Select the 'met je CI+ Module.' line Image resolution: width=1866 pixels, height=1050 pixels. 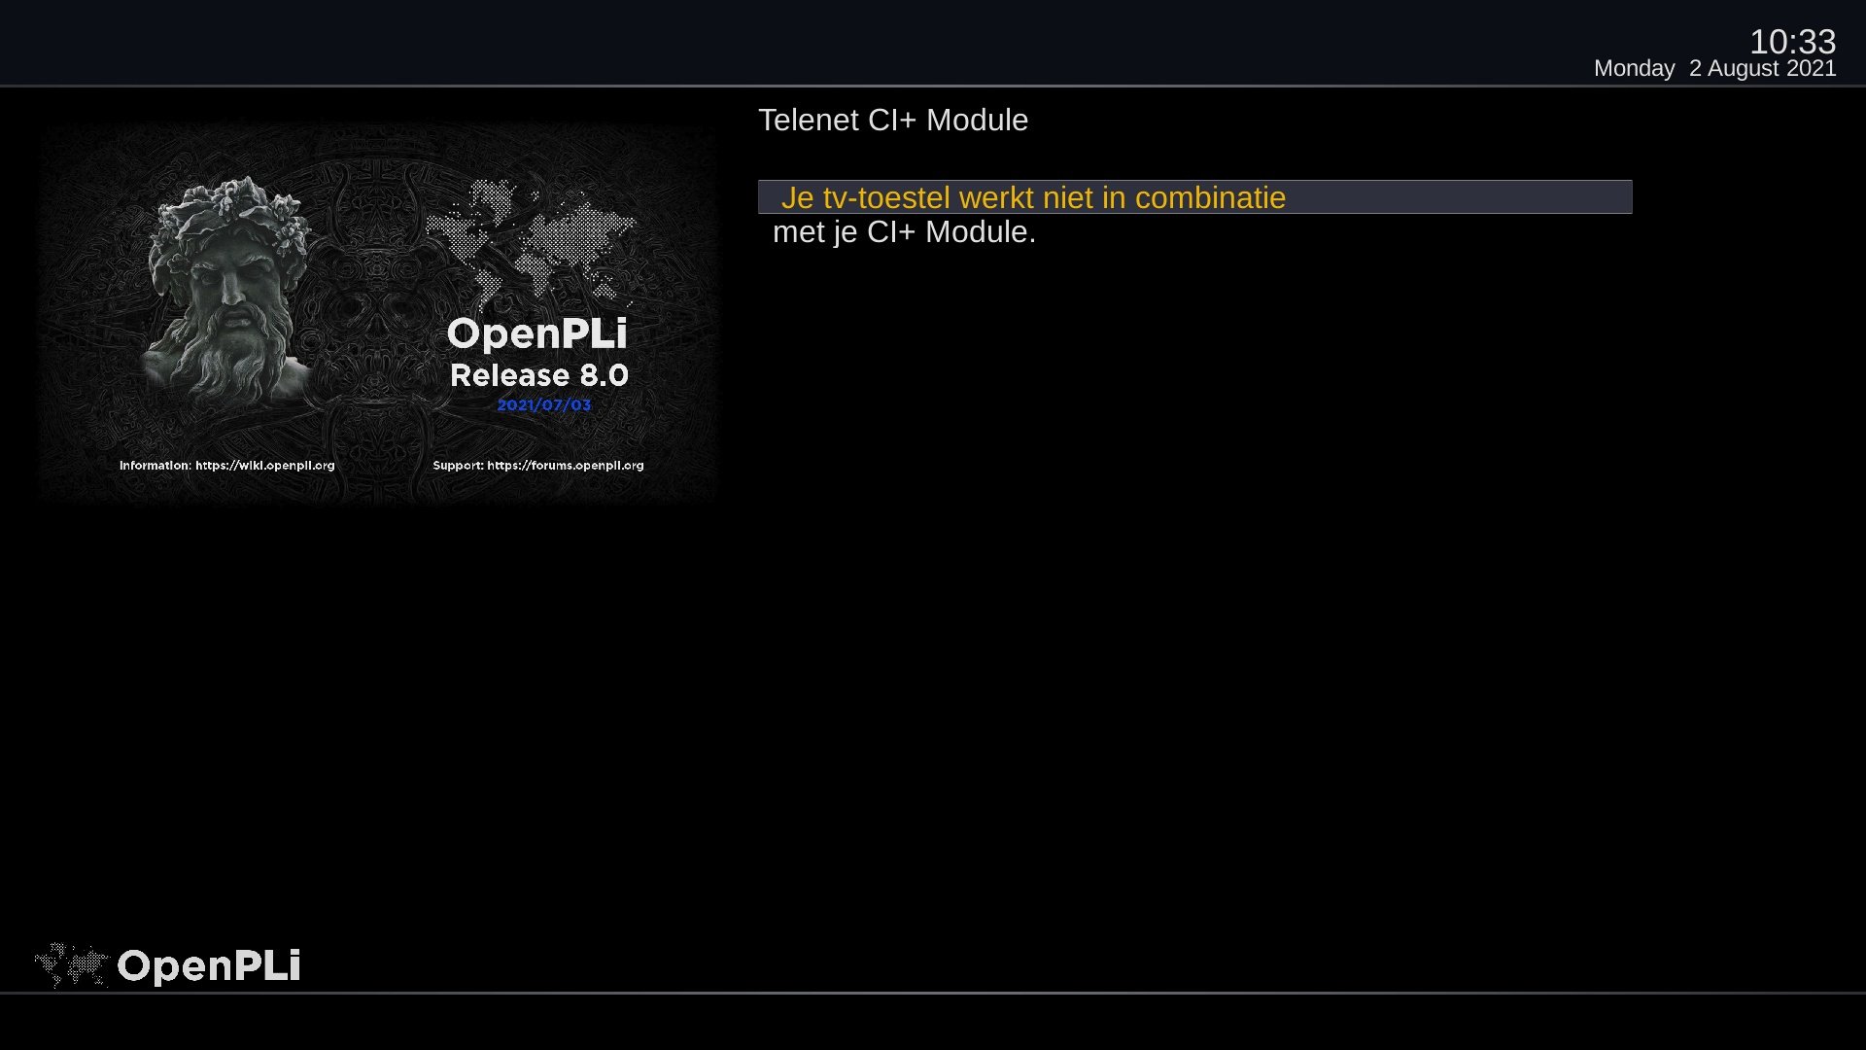pos(904,232)
